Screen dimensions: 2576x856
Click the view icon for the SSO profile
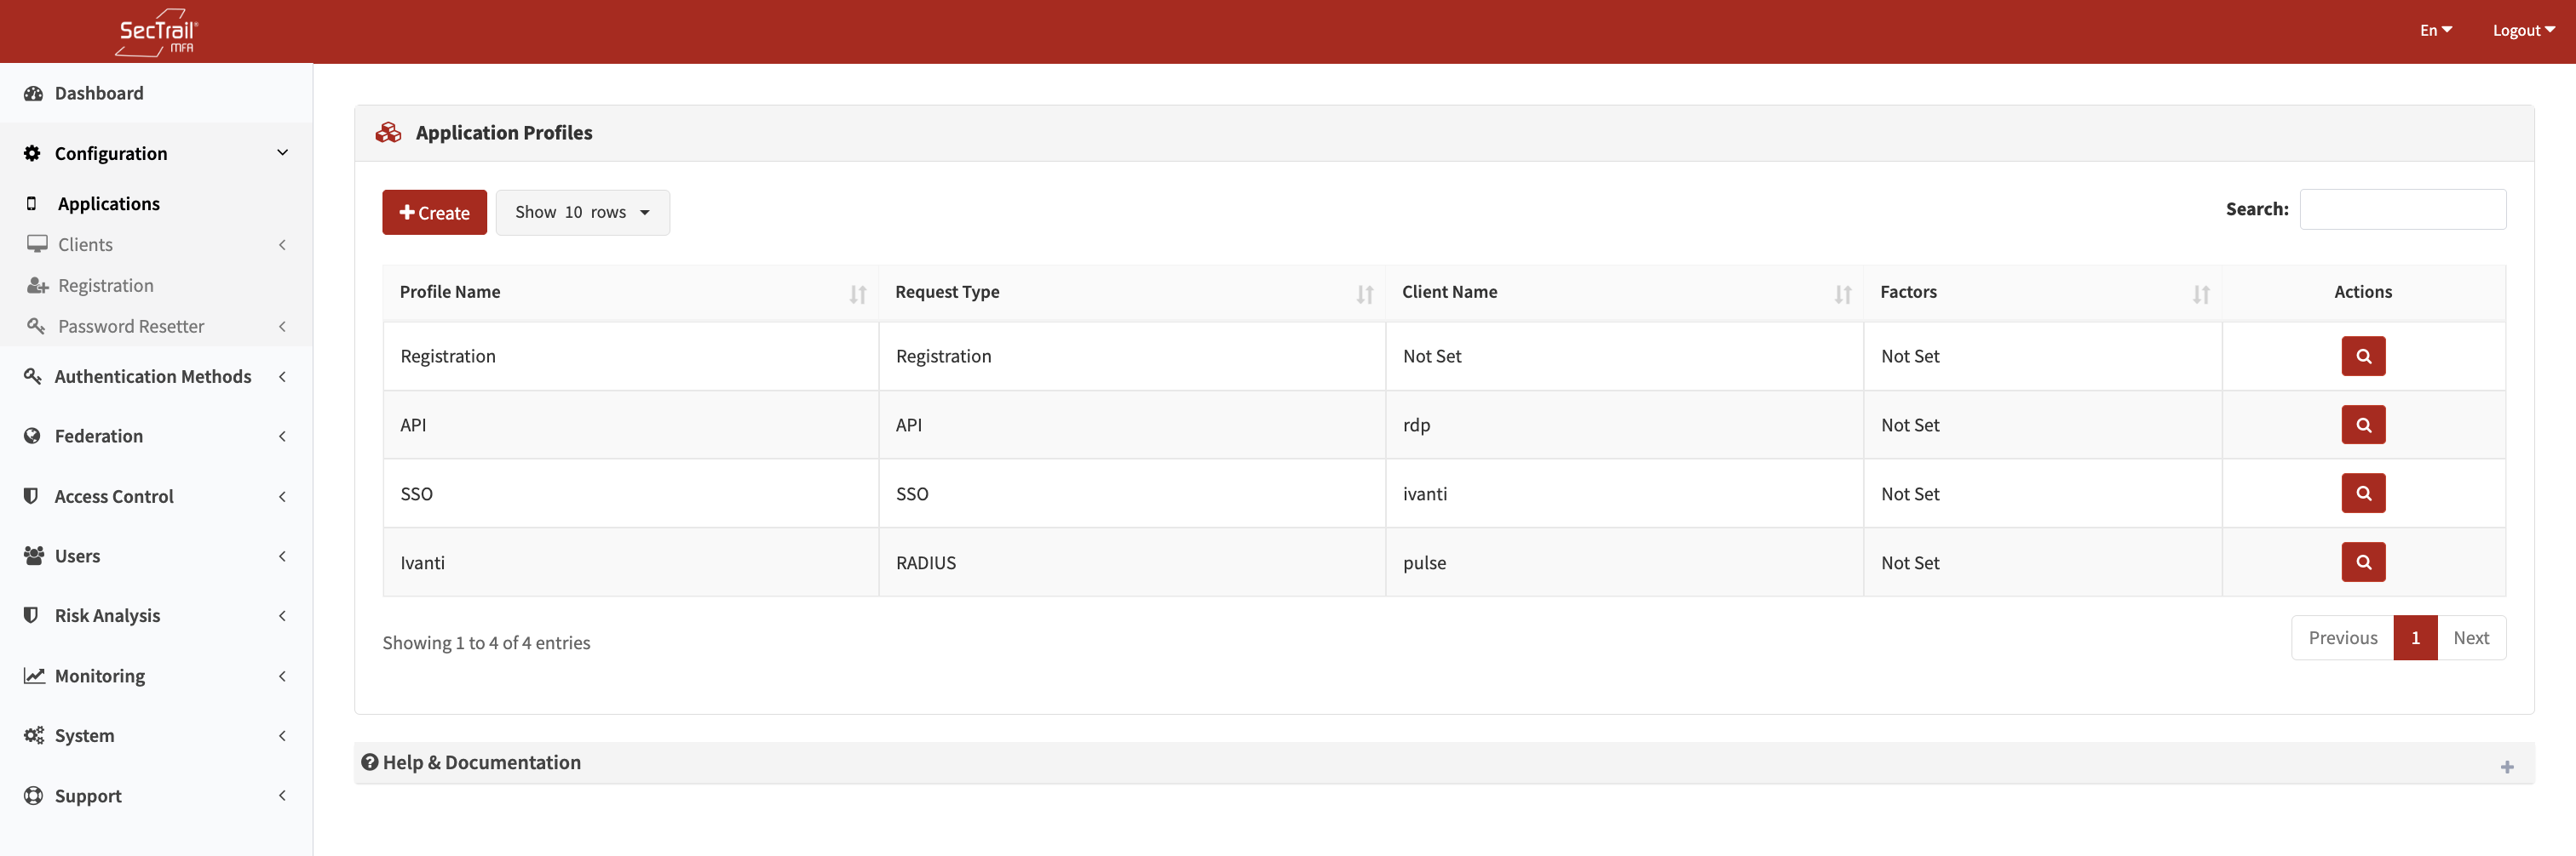2362,494
